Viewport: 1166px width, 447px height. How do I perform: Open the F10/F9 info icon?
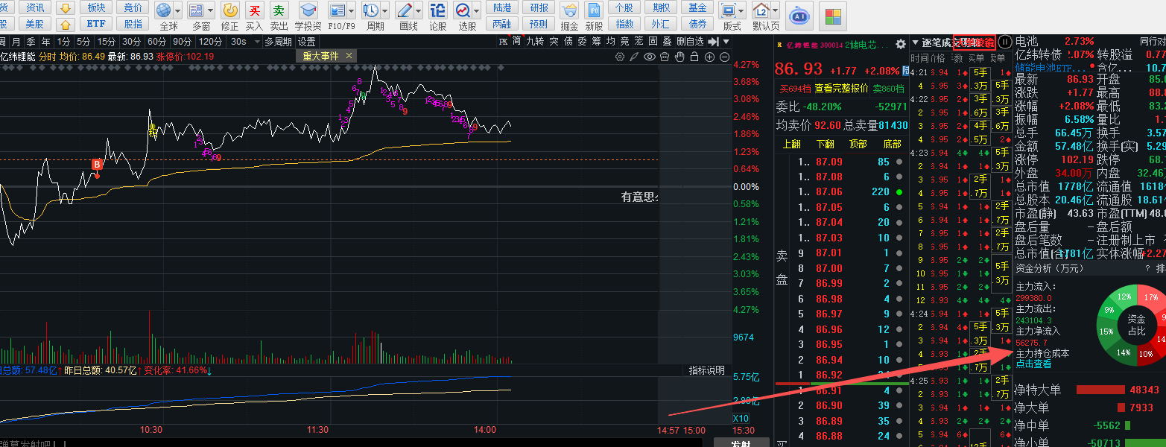pyautogui.click(x=337, y=10)
